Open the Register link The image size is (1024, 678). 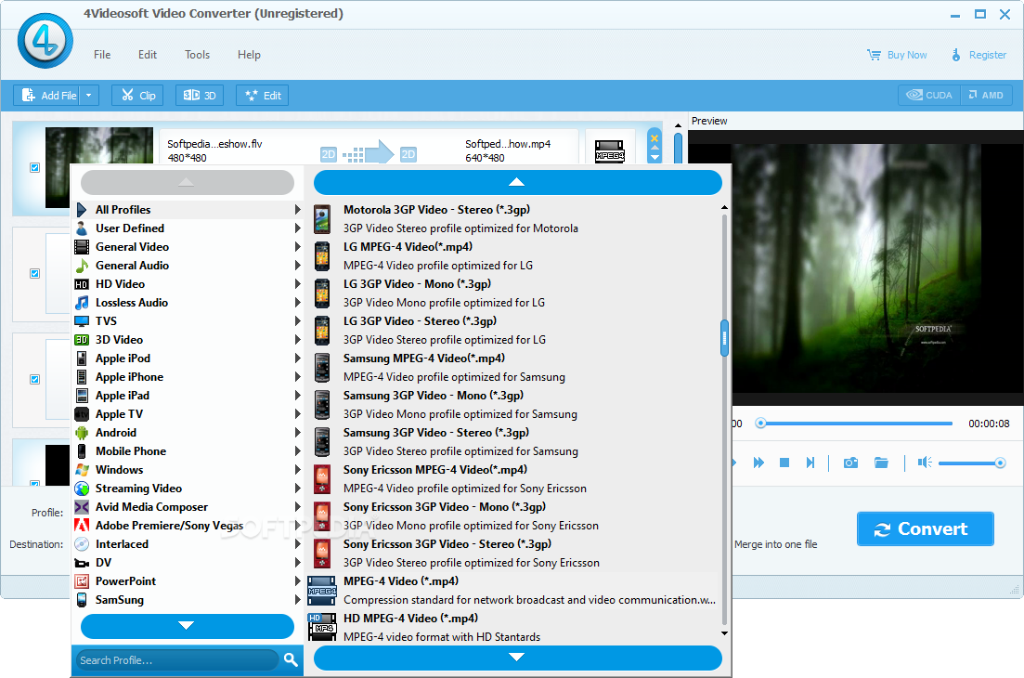coord(979,55)
